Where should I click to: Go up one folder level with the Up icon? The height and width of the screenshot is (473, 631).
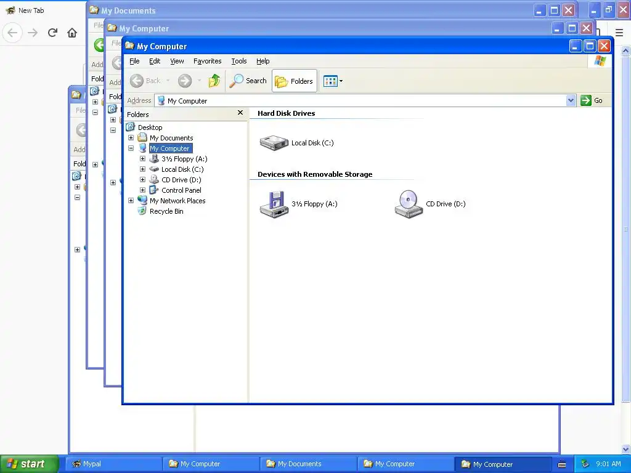pos(214,81)
